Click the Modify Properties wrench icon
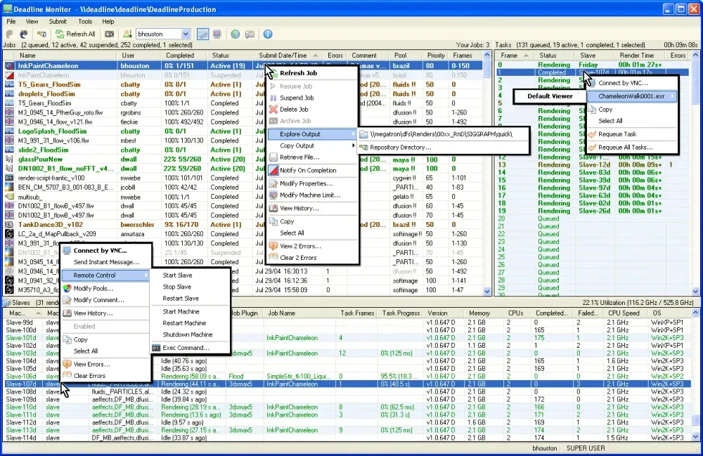The image size is (703, 456). [274, 183]
